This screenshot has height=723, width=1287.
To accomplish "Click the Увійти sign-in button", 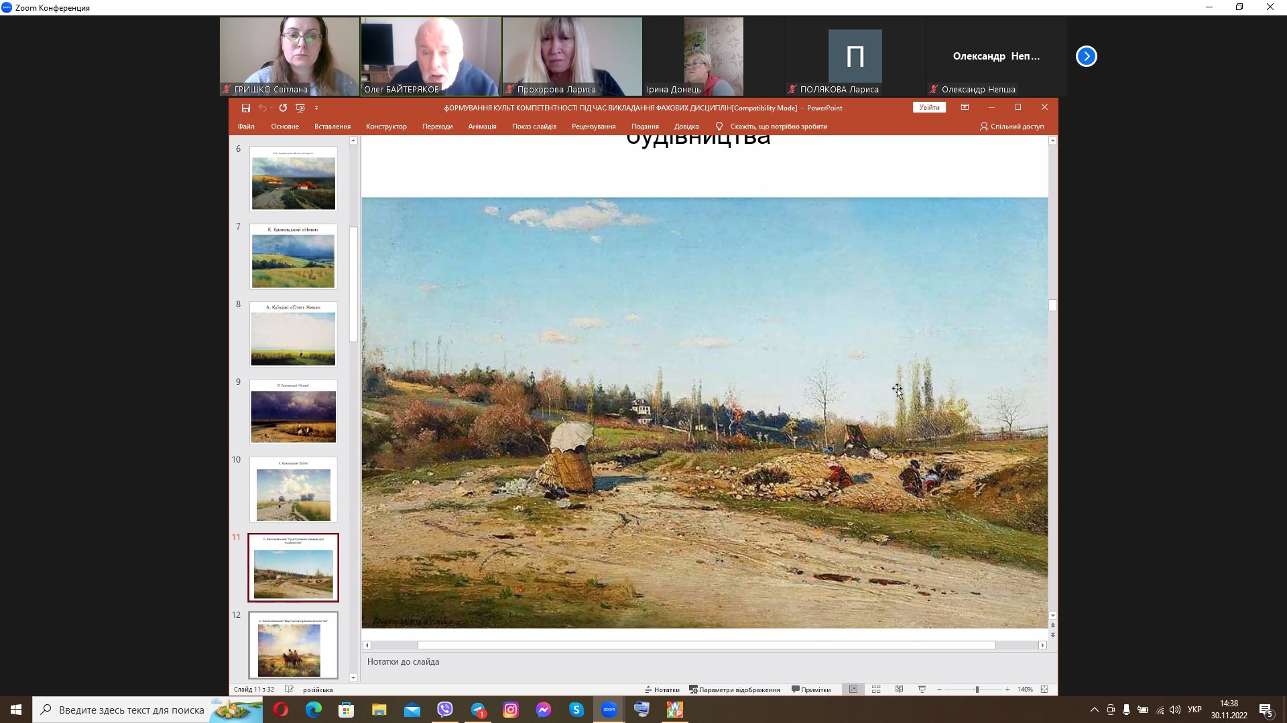I will 929,107.
